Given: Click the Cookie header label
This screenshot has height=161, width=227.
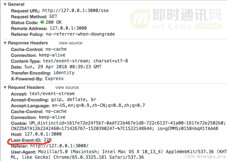Looking at the screenshot, I should (x=19, y=123).
